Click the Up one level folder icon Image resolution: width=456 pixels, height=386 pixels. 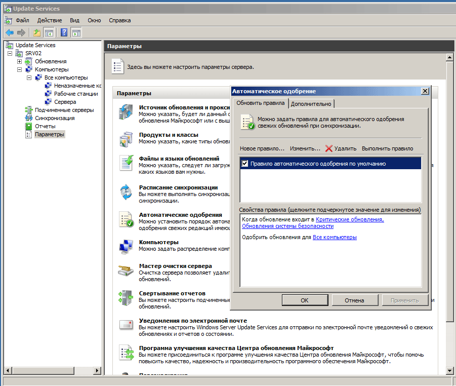pos(36,33)
